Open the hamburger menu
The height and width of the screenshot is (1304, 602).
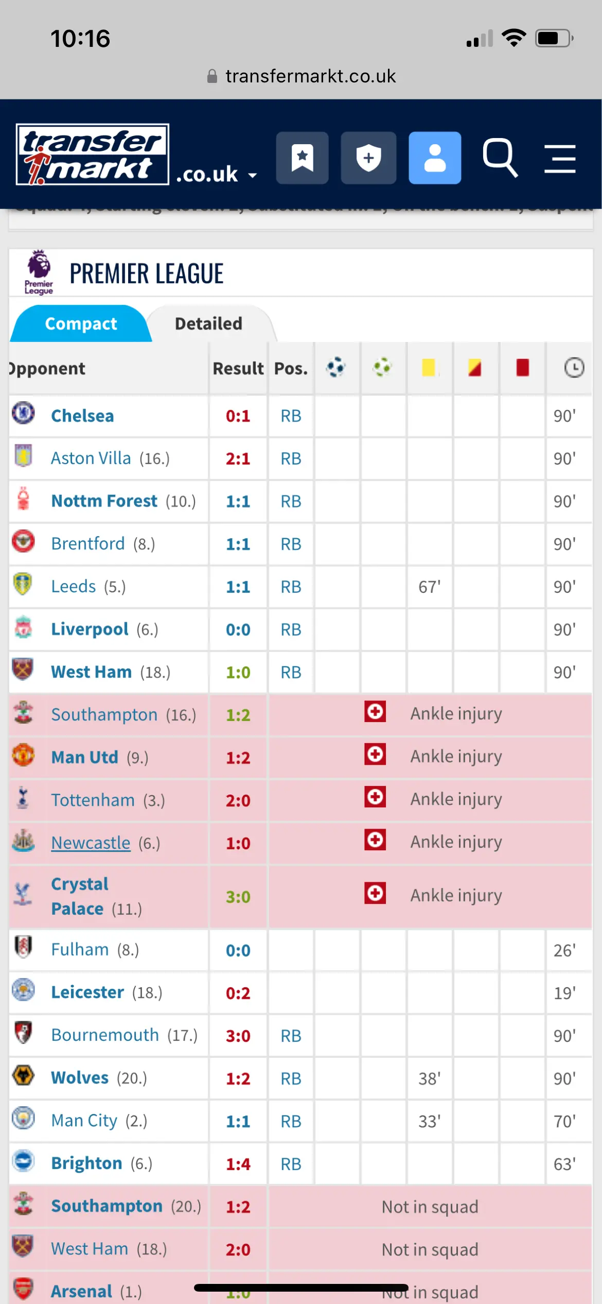[560, 159]
